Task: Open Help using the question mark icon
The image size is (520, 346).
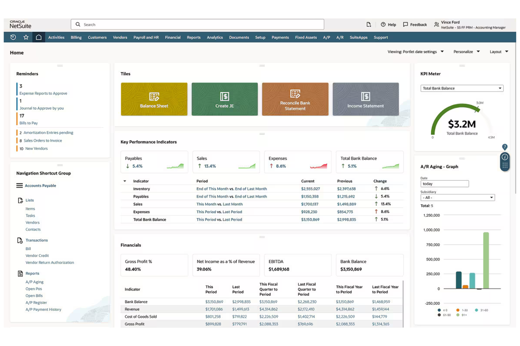Action: click(x=383, y=25)
